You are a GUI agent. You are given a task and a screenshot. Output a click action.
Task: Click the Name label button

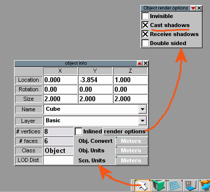[x=29, y=109]
